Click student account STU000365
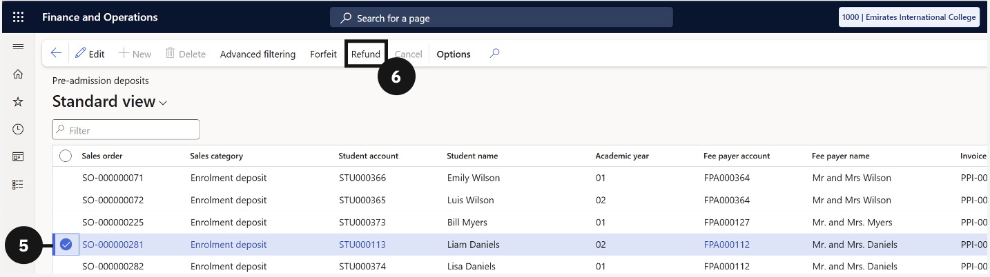The height and width of the screenshot is (277, 990). tap(362, 200)
